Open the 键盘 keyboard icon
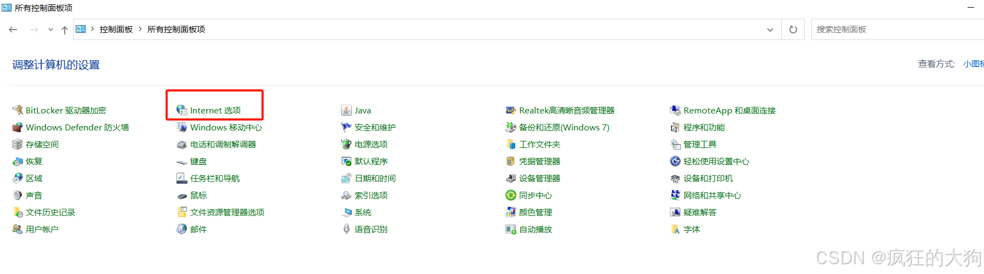Viewport: 984px width, 274px height. [x=182, y=161]
